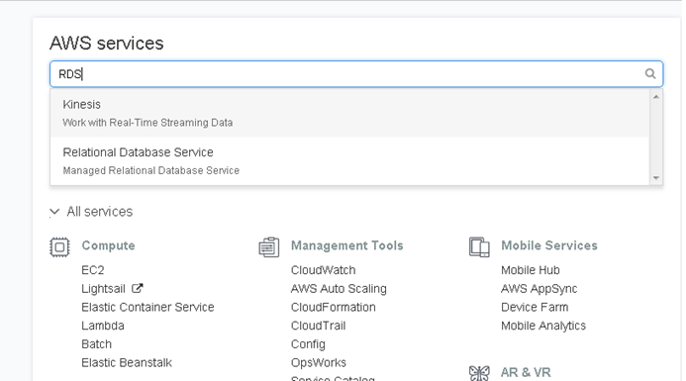Open the AWS AppSync service link
Viewport: 686px width, 381px height.
(539, 289)
